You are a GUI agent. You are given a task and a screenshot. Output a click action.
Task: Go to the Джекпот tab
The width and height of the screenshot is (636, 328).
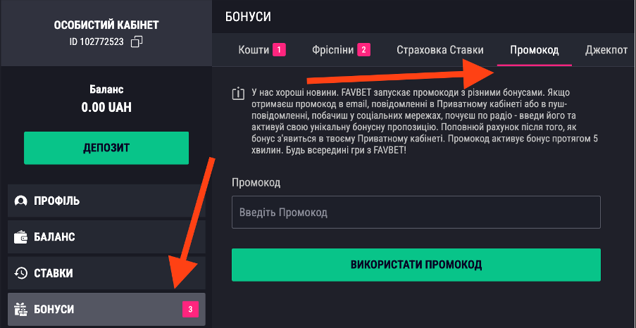(x=606, y=50)
